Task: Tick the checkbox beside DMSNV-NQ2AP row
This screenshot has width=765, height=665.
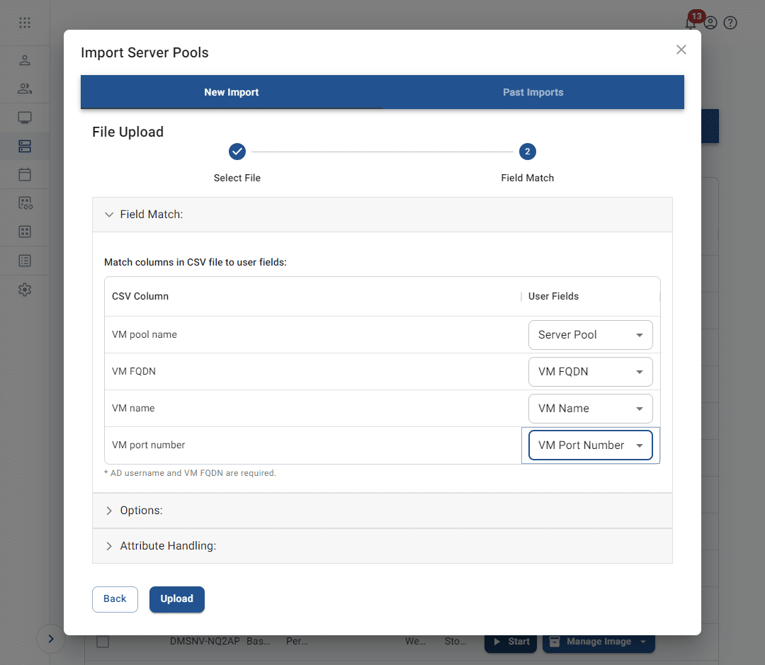Action: pyautogui.click(x=103, y=642)
